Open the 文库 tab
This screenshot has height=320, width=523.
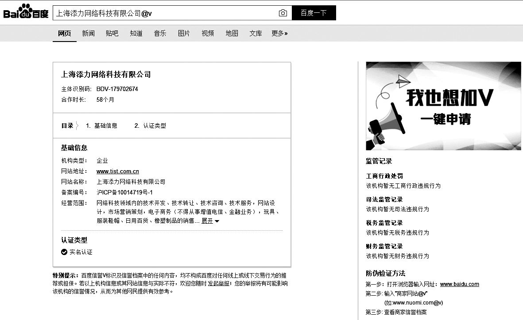click(256, 33)
